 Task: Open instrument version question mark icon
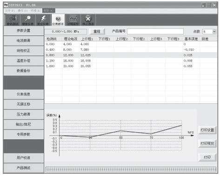pyautogui.click(x=58, y=20)
